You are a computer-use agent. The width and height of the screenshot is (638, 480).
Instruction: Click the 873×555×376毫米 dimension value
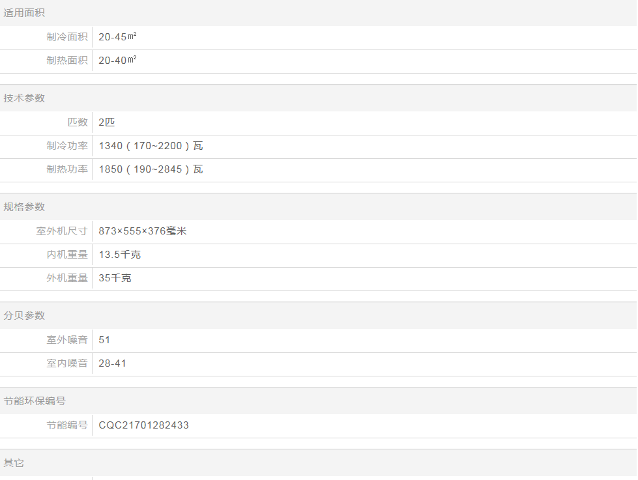tap(143, 231)
